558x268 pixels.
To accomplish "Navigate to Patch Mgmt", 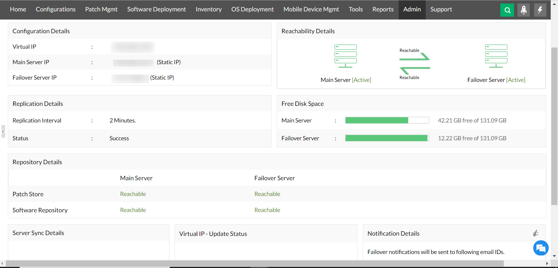I will (101, 9).
